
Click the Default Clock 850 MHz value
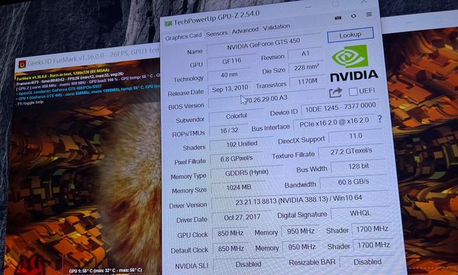(x=231, y=249)
